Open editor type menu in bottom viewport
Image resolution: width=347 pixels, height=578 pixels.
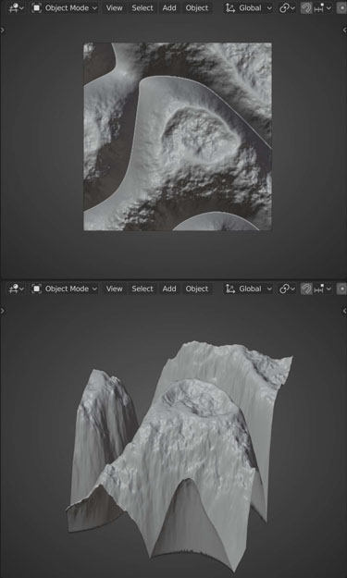(x=17, y=289)
